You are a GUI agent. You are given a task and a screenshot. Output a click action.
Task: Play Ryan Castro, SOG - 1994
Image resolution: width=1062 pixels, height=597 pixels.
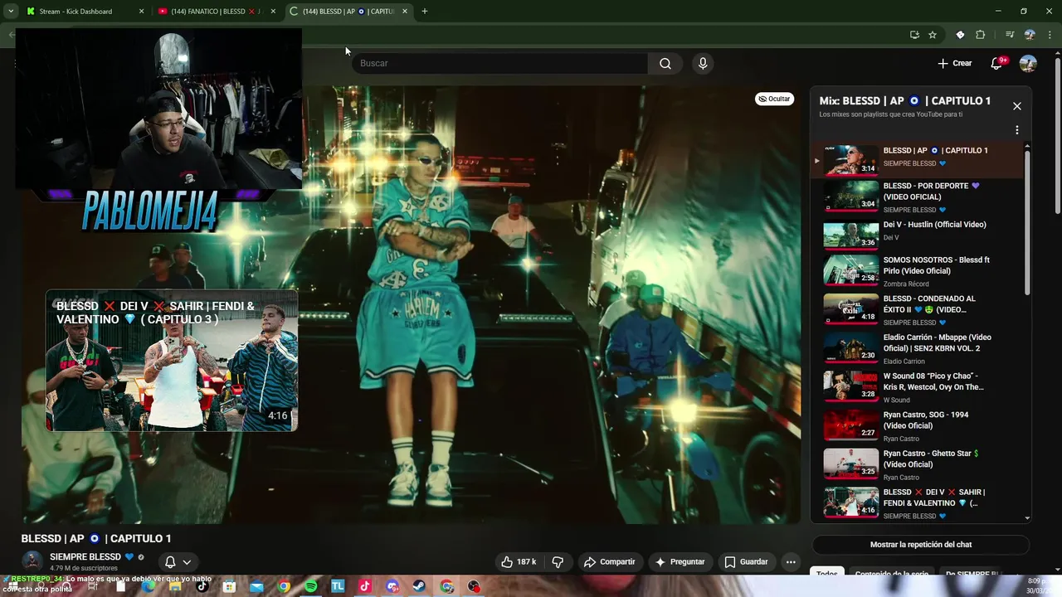917,426
